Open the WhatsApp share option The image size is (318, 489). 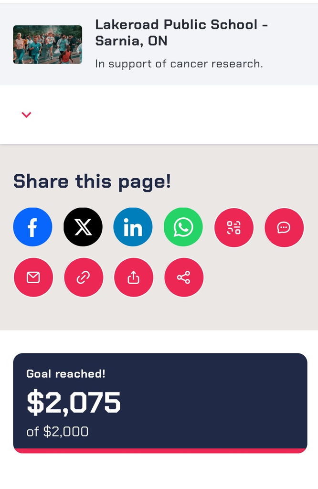pyautogui.click(x=183, y=227)
